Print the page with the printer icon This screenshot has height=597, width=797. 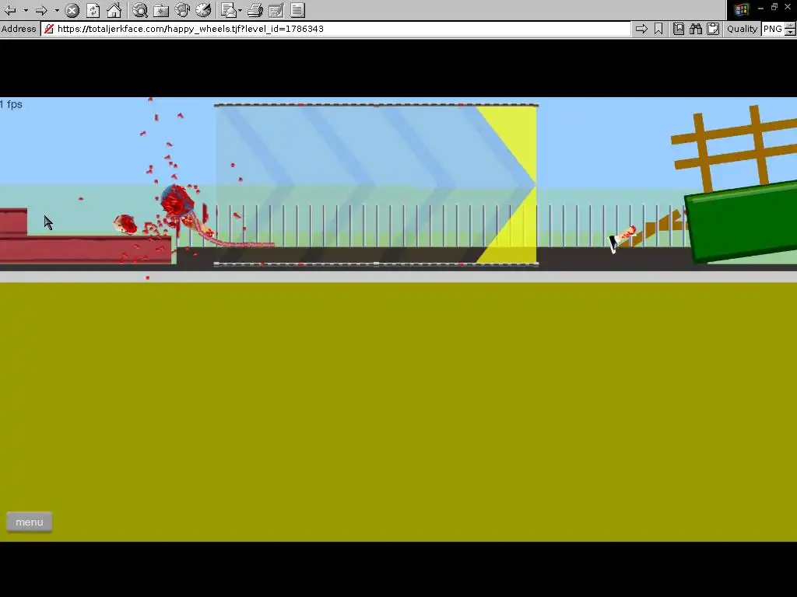click(255, 10)
